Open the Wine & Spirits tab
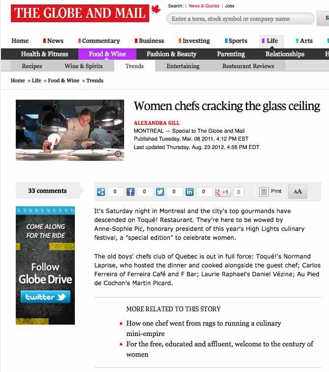The image size is (329, 372). (84, 66)
